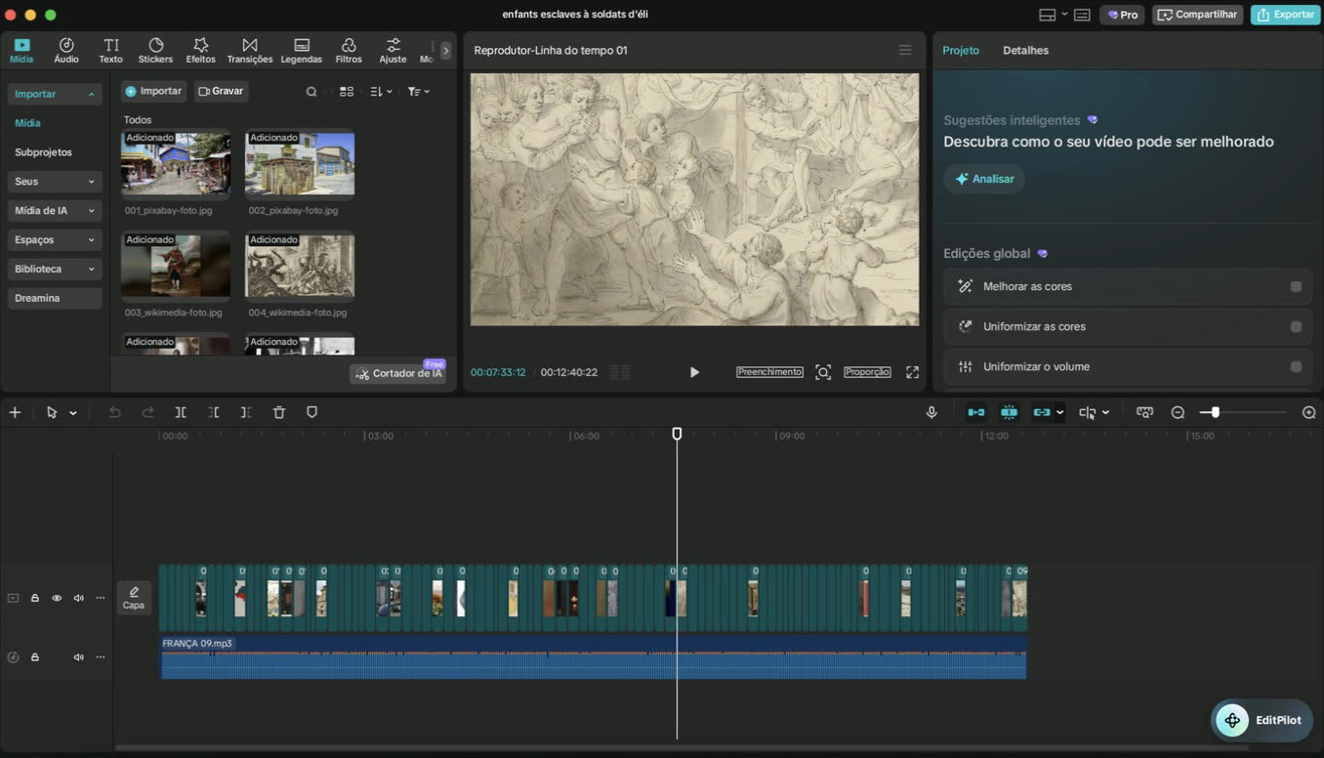Hide the video track with eye icon
1324x758 pixels.
click(57, 598)
